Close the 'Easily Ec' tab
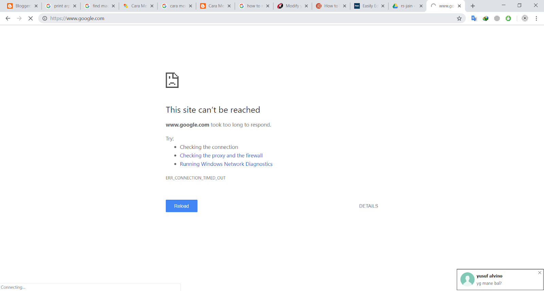This screenshot has height=291, width=544. click(x=383, y=6)
